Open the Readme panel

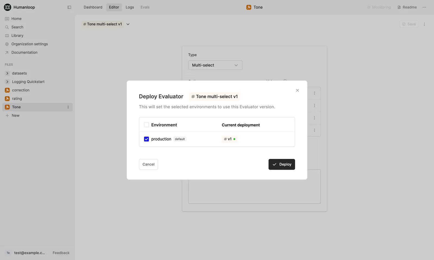(407, 7)
